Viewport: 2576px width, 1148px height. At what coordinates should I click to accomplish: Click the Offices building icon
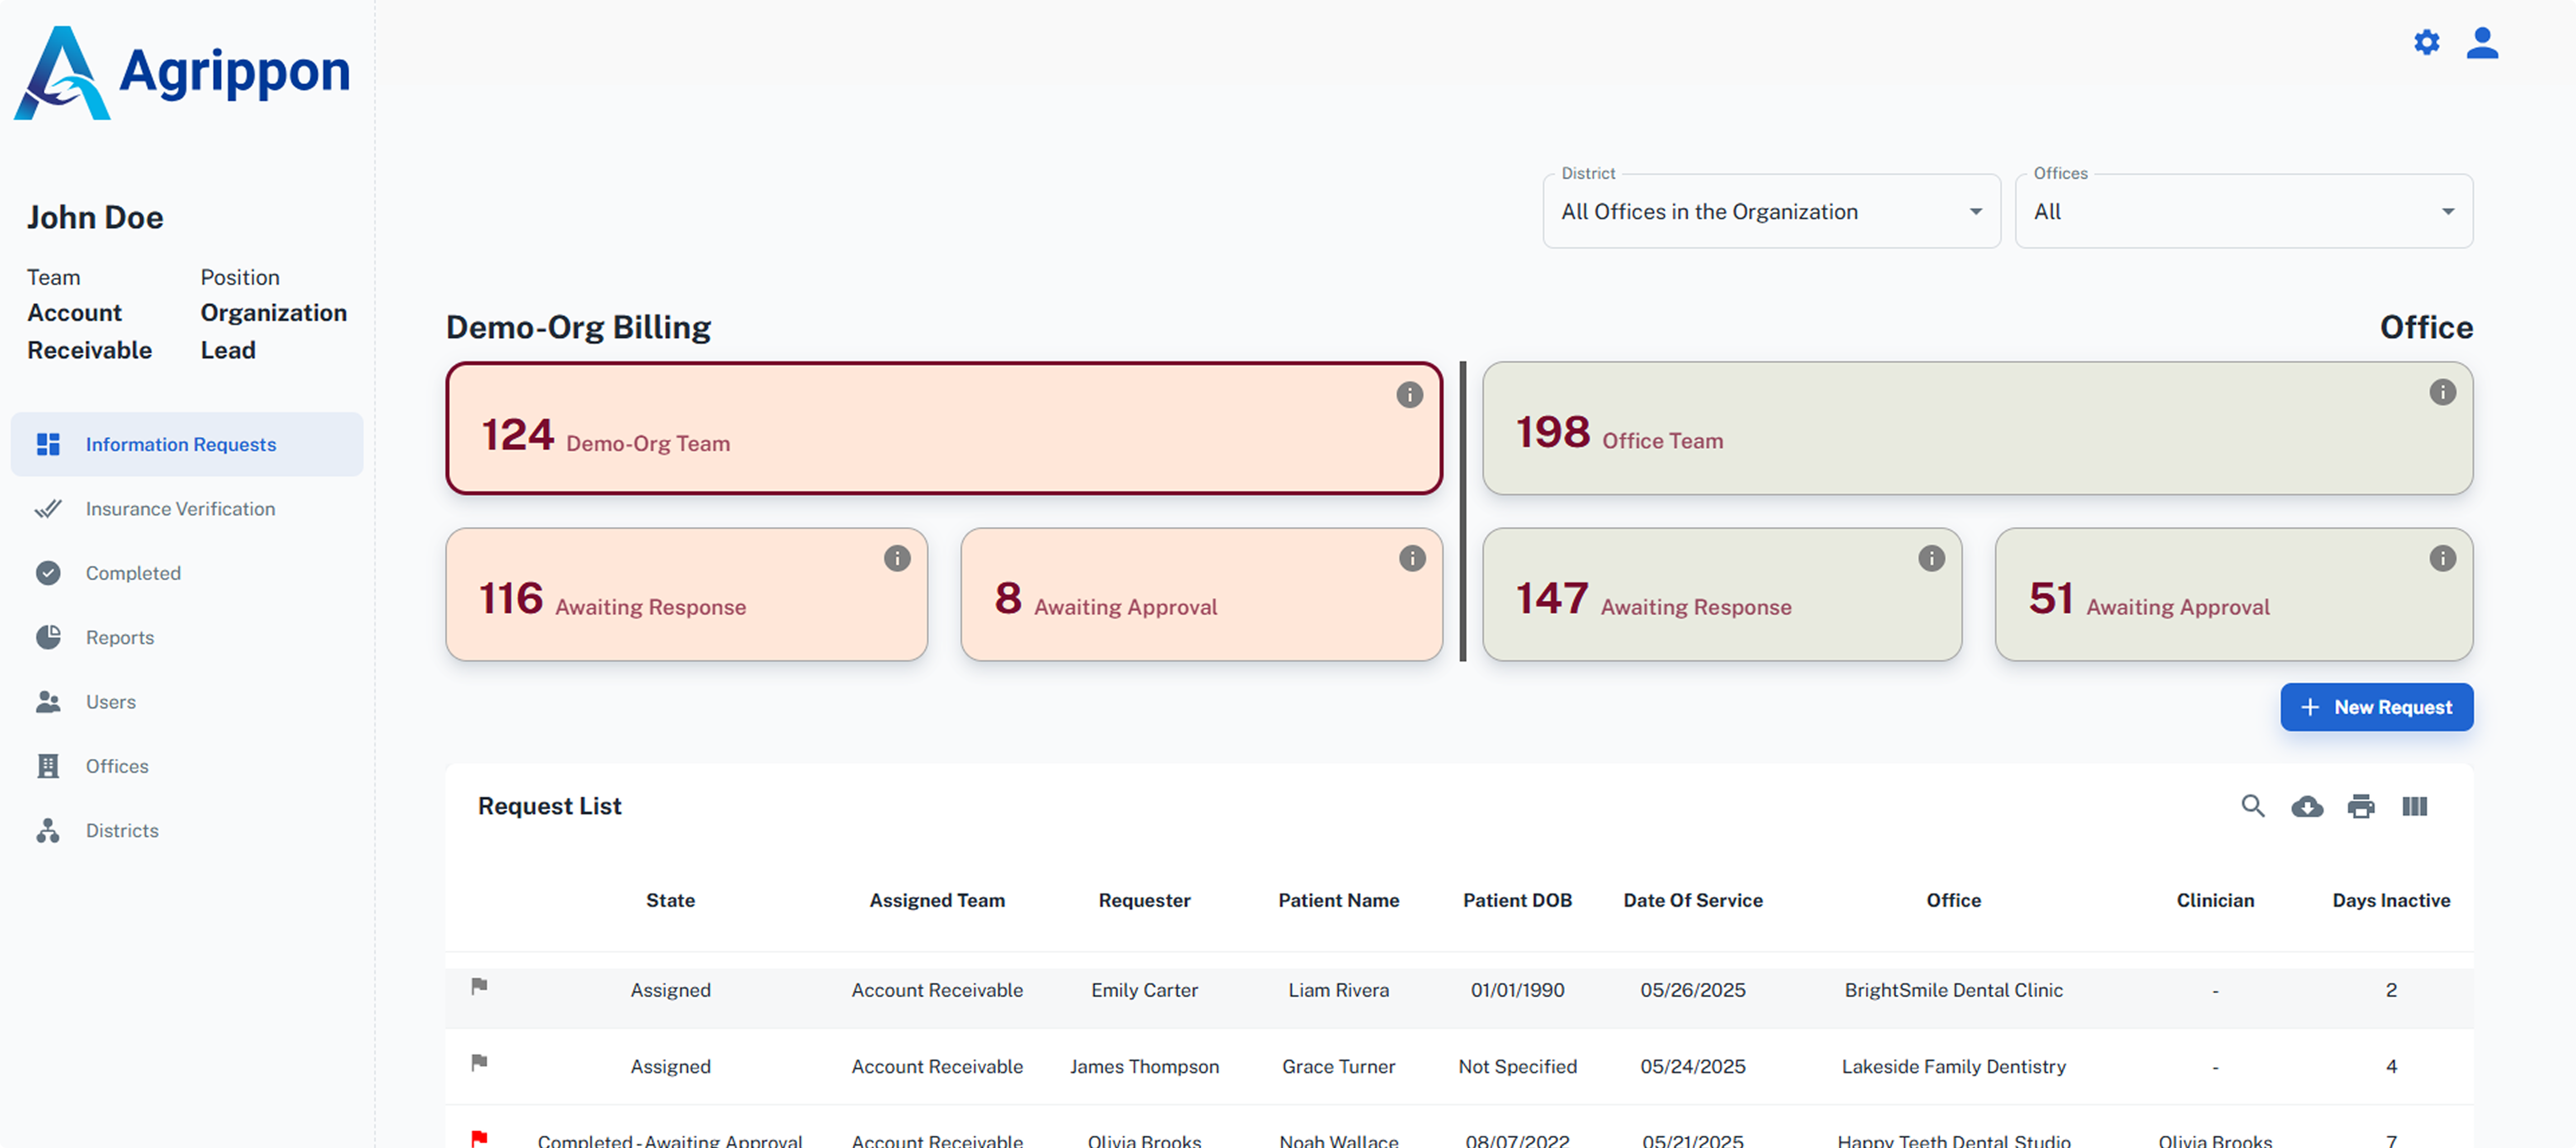tap(48, 765)
